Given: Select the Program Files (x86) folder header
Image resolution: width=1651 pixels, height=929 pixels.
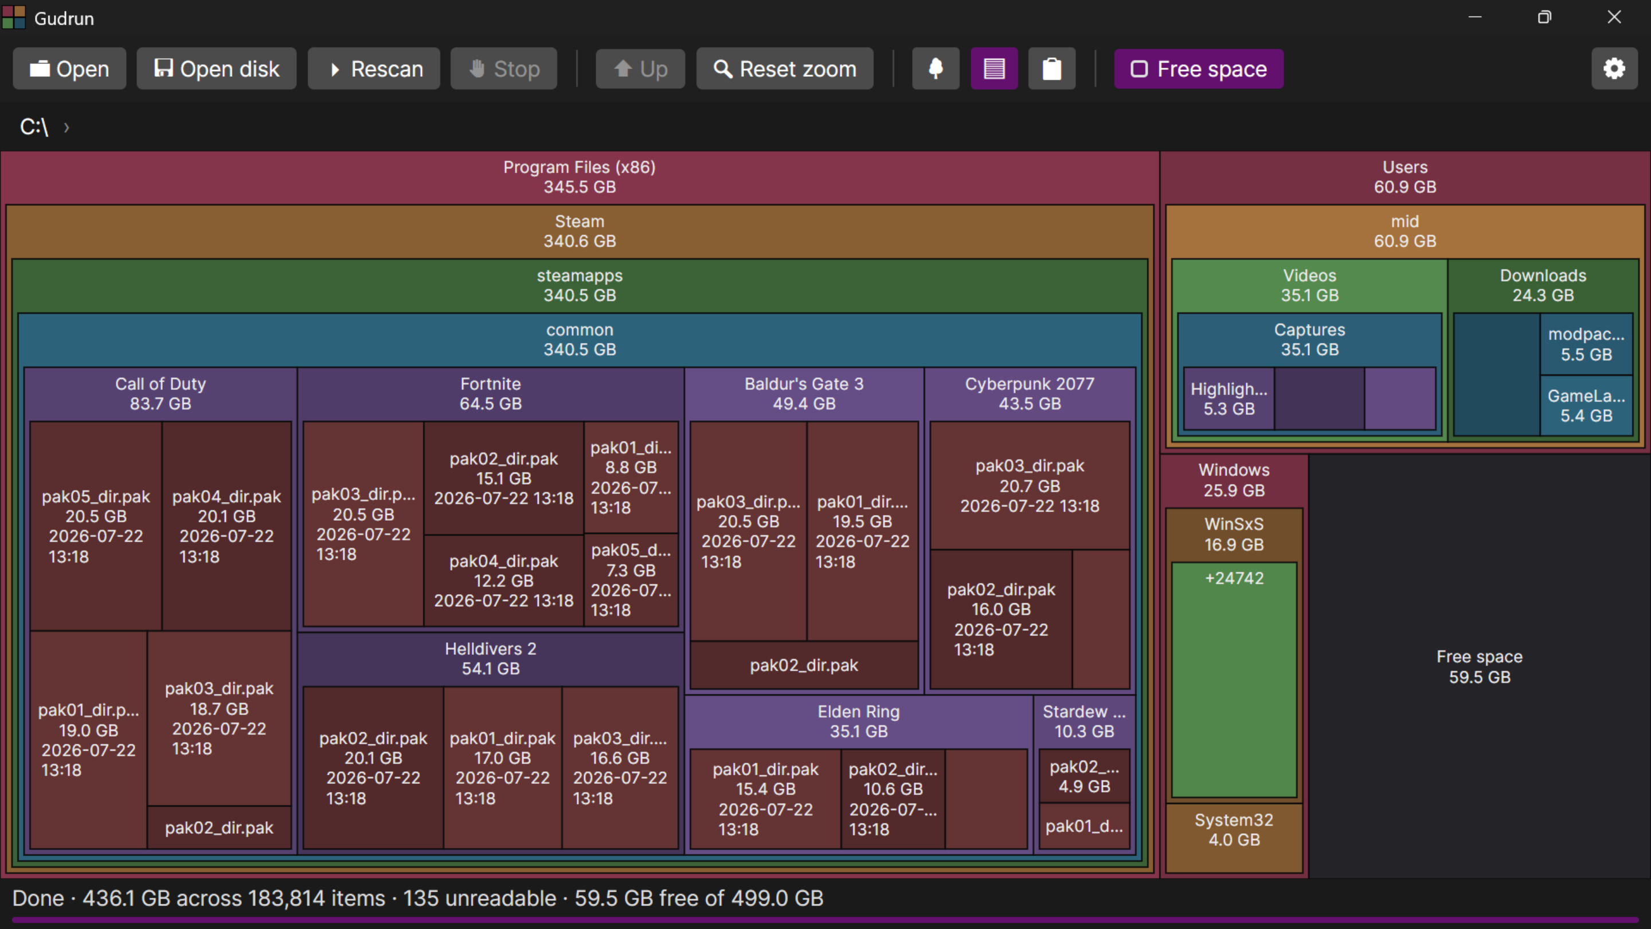Looking at the screenshot, I should (x=580, y=177).
